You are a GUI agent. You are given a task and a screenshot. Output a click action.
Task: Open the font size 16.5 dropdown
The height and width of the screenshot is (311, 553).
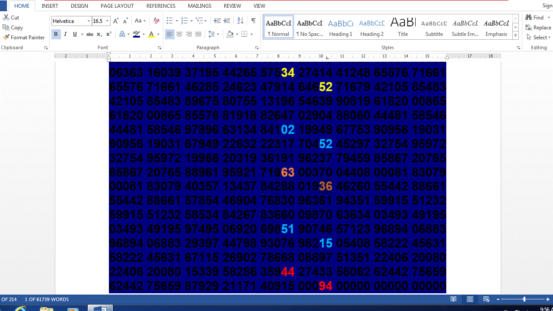(x=108, y=21)
